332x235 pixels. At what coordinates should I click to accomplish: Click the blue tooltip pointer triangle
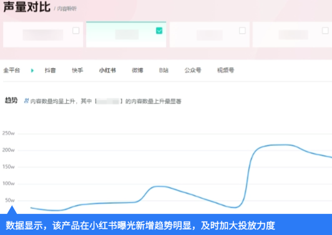12,210
